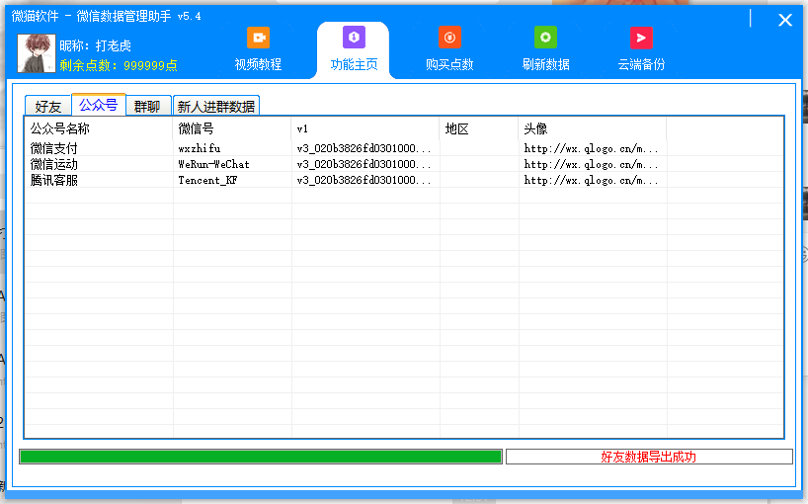Sort by 微信号 column header
Screen dimensions: 808x504
pyautogui.click(x=232, y=128)
